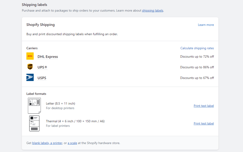Open the shipping labels help link

(152, 10)
